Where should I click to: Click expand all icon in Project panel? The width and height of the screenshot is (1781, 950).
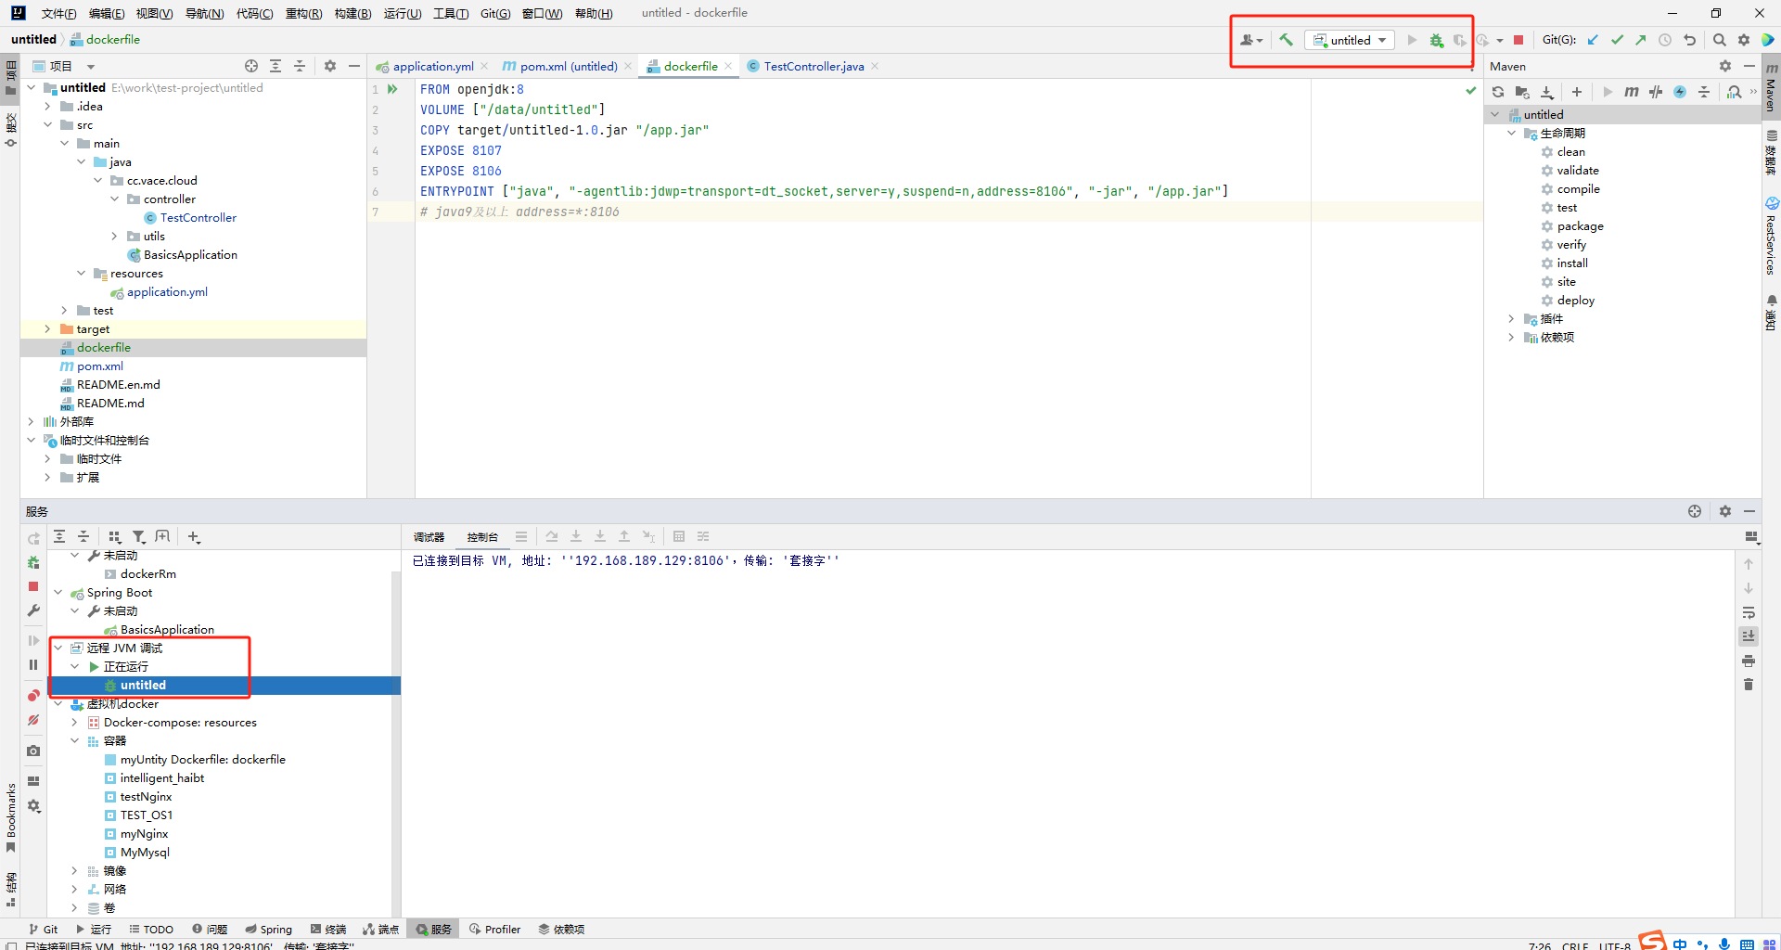[275, 66]
